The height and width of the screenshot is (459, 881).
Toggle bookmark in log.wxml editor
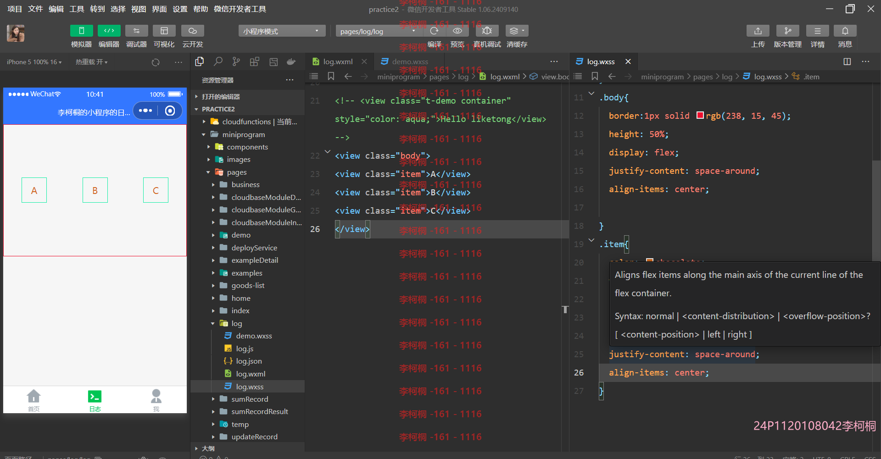click(x=330, y=76)
